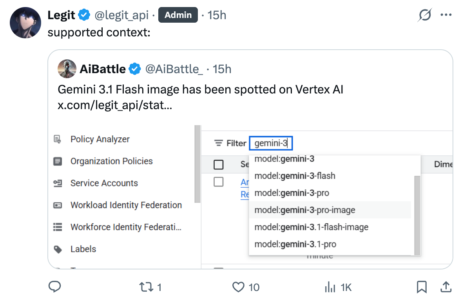The image size is (460, 298).
Task: Open Policy Analyzer in the sidebar
Action: 100,139
